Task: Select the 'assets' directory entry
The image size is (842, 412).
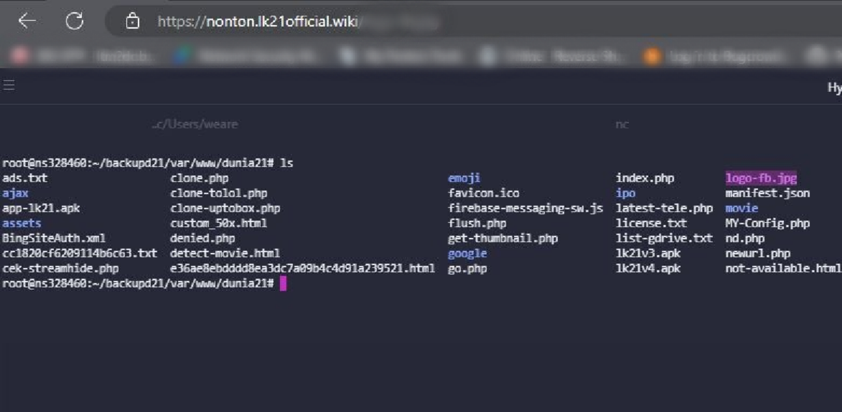Action: coord(22,223)
